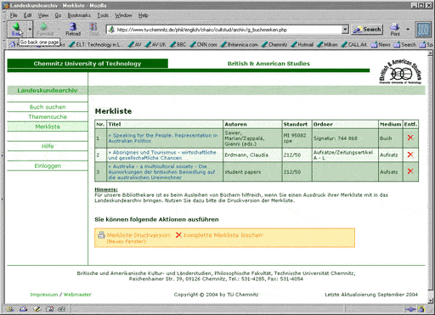Screen dimensions: 435x315
Task: Click the Forward navigation button
Action: tap(44, 30)
